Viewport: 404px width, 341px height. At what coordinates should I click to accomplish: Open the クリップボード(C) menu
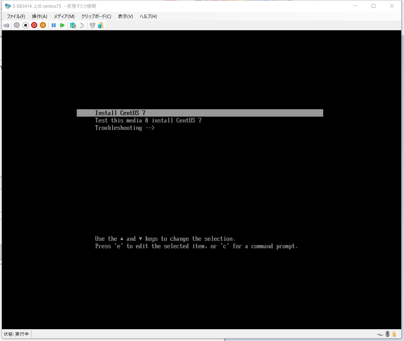coord(96,17)
